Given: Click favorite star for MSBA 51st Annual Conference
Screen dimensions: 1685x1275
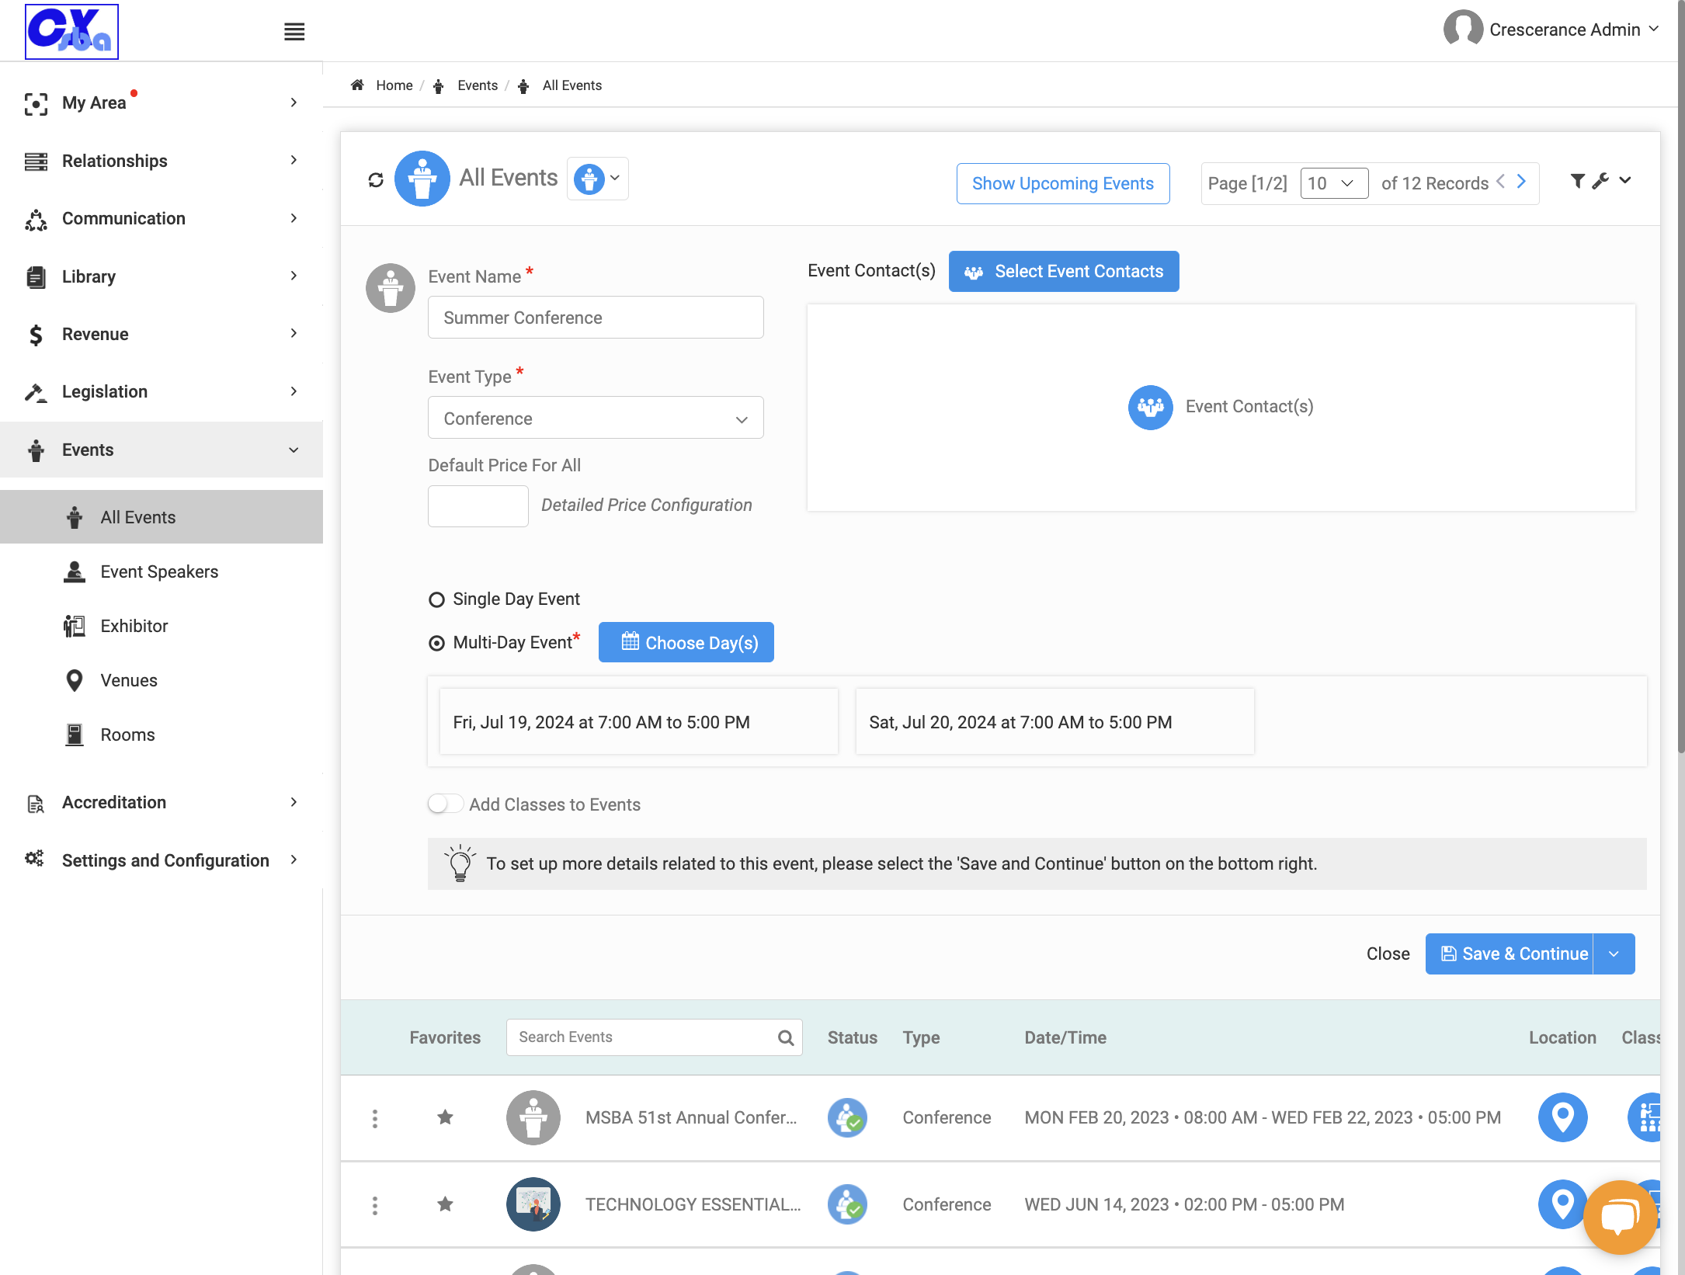Looking at the screenshot, I should coord(445,1117).
